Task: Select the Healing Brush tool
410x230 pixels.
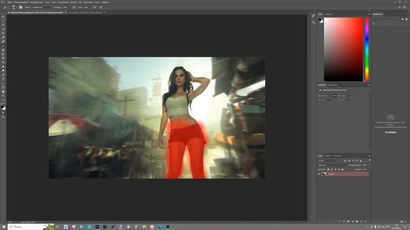Action: [x=3, y=42]
